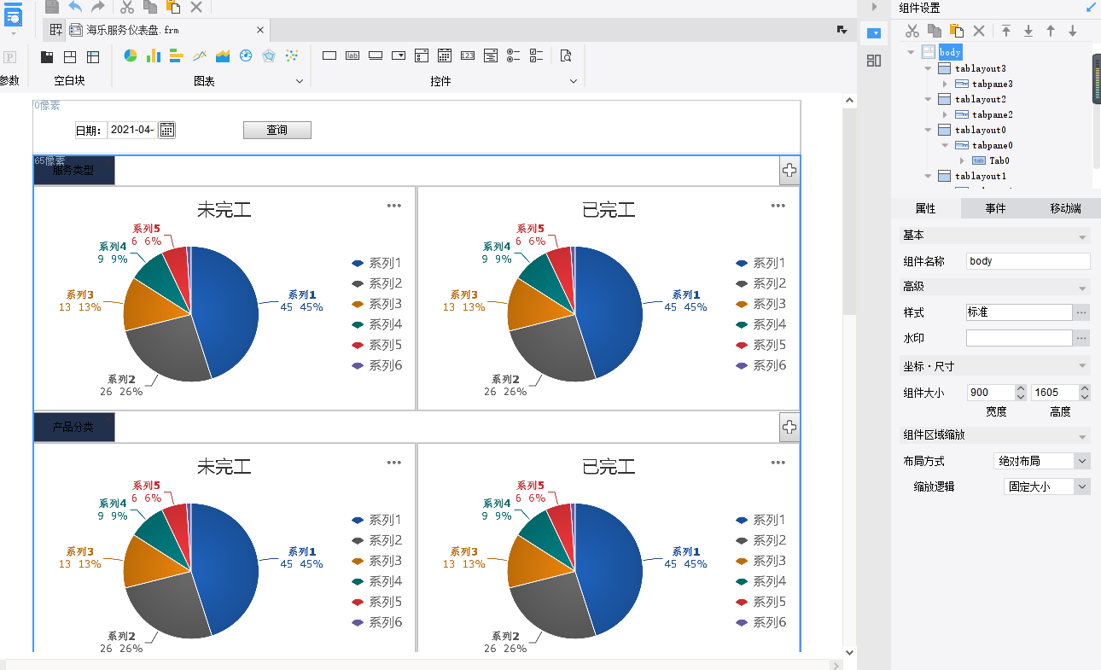Insert a gauge meter chart
Image resolution: width=1101 pixels, height=670 pixels.
[246, 56]
